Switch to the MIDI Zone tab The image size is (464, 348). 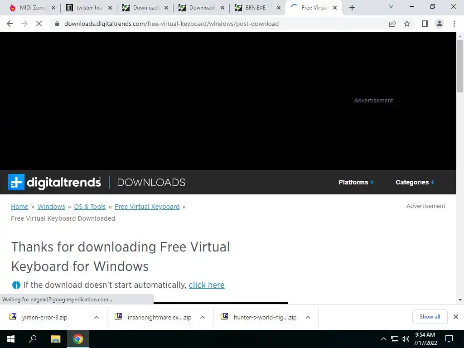[28, 8]
